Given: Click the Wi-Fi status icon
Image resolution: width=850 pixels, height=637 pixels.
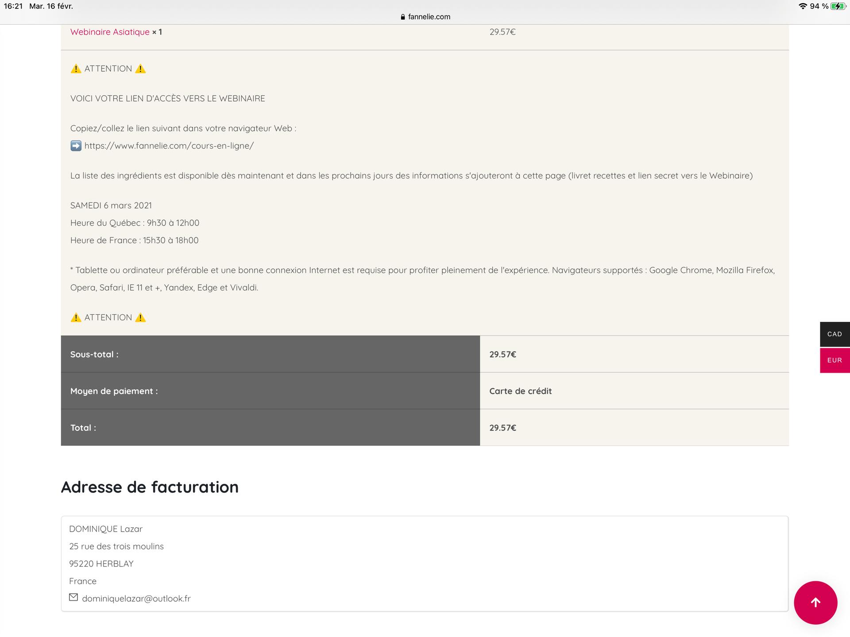Looking at the screenshot, I should pos(803,6).
